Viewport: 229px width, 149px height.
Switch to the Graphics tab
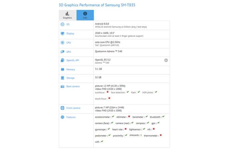point(67,15)
